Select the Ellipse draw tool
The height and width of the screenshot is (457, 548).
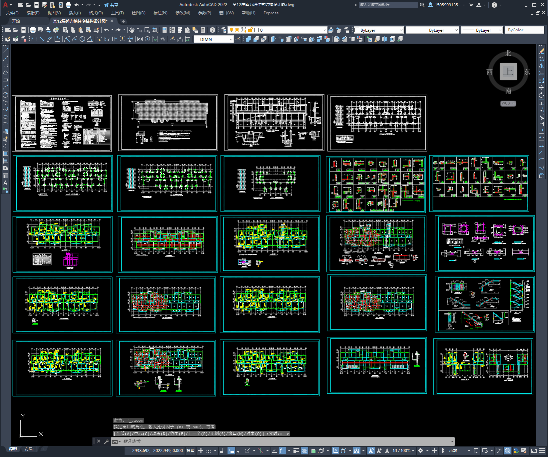5,117
